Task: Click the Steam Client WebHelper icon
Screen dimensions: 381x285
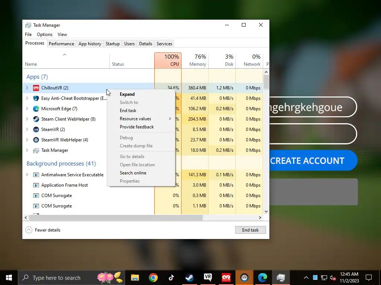Action: coord(36,119)
